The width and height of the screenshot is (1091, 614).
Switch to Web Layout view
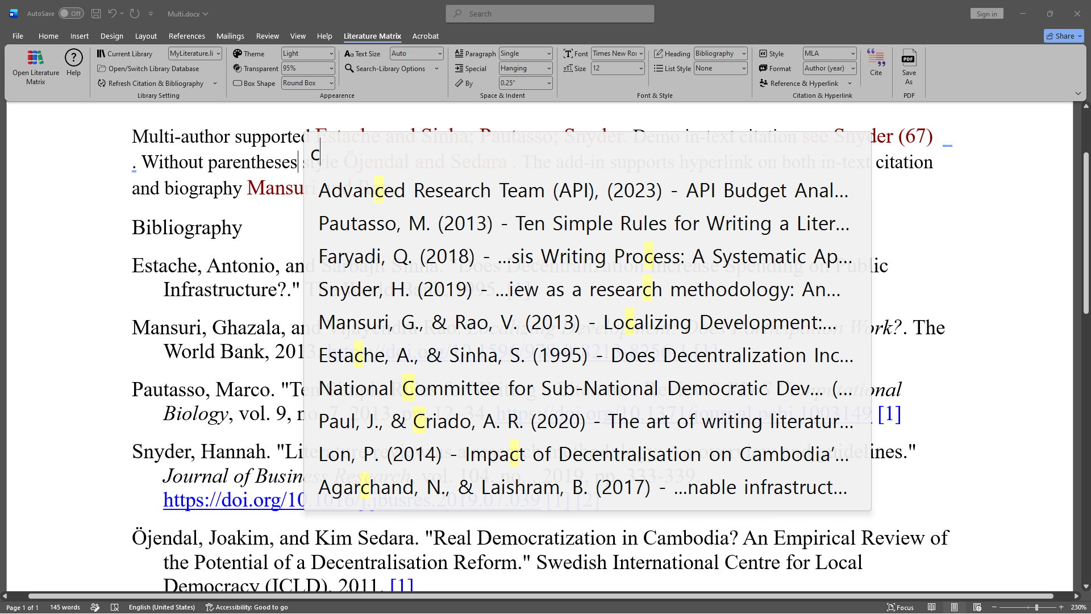click(x=977, y=607)
